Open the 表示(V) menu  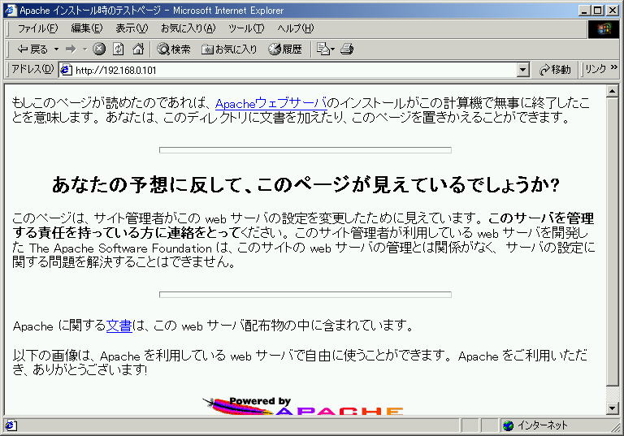[132, 28]
